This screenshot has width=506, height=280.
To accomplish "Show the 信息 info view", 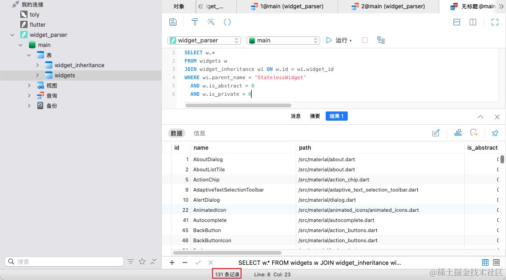I will click(x=199, y=133).
